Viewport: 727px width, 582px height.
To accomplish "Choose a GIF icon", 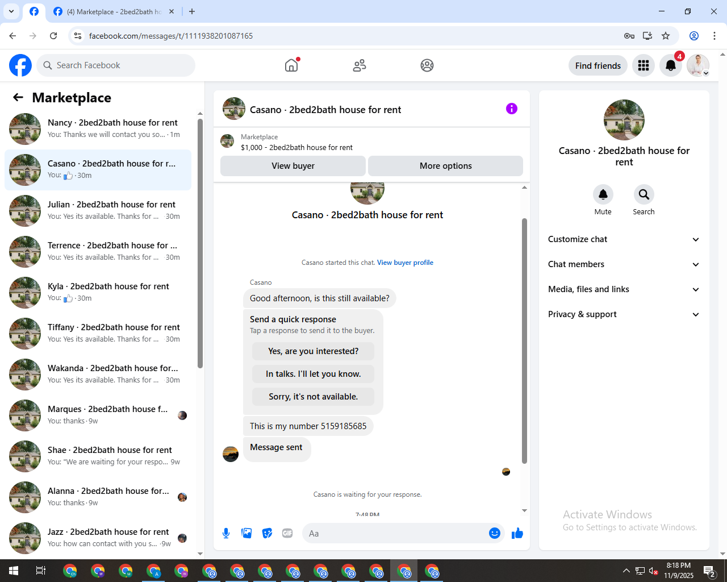I will pyautogui.click(x=287, y=533).
